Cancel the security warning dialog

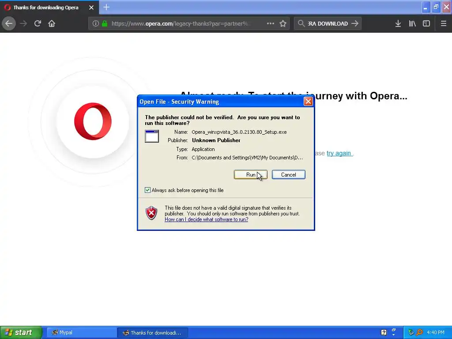pyautogui.click(x=289, y=175)
